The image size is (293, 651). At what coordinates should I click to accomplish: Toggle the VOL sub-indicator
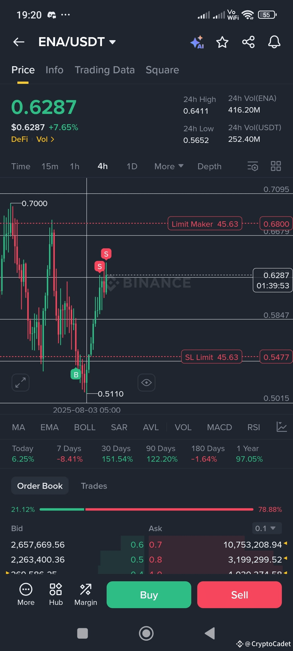pos(183,427)
